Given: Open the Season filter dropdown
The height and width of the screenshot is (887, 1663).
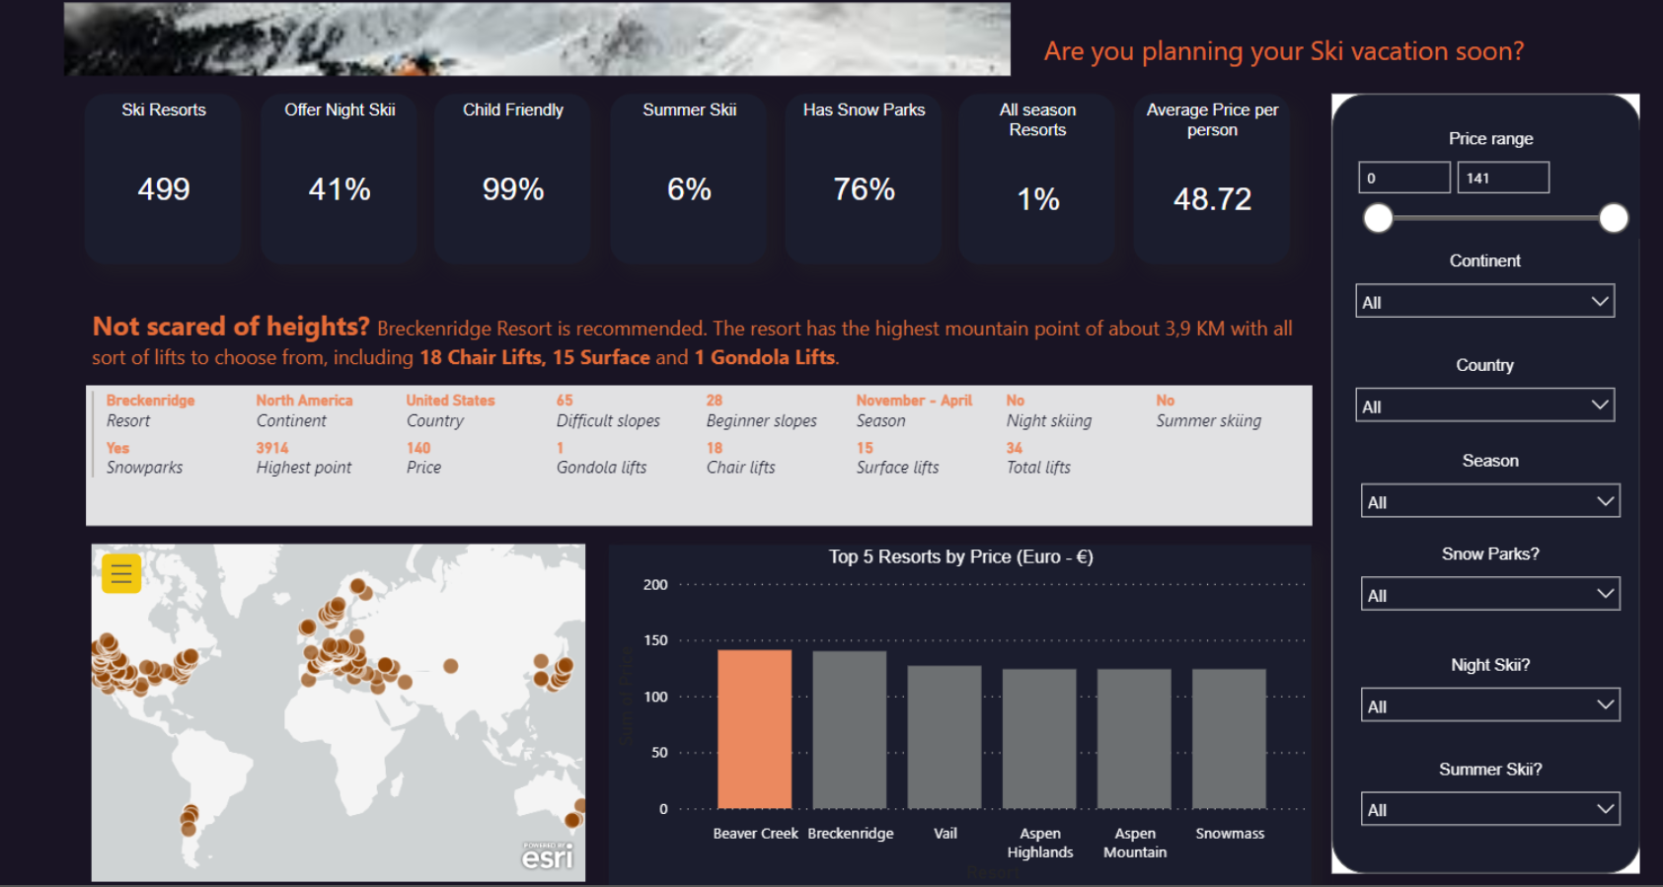Looking at the screenshot, I should [1490, 501].
